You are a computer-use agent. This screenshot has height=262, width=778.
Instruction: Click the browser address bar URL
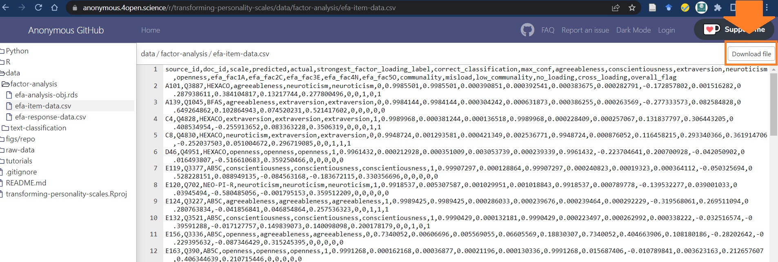coord(239,8)
